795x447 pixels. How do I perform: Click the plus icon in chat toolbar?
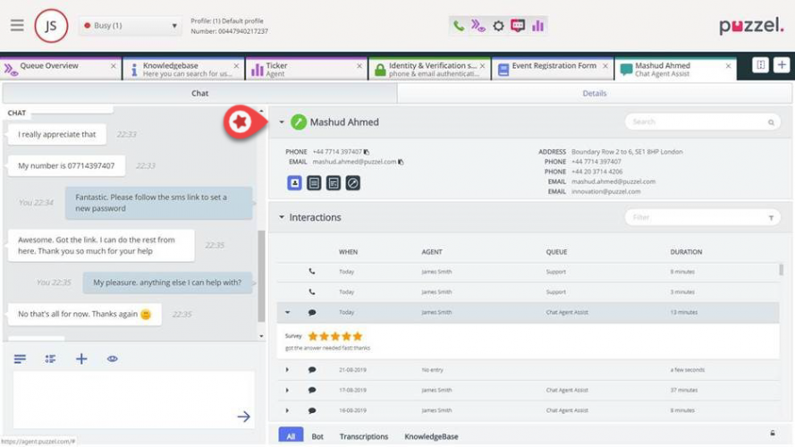click(81, 358)
